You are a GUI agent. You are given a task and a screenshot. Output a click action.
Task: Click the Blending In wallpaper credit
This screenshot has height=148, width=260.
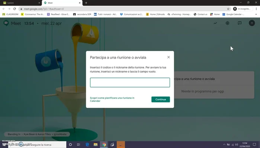click(37, 134)
